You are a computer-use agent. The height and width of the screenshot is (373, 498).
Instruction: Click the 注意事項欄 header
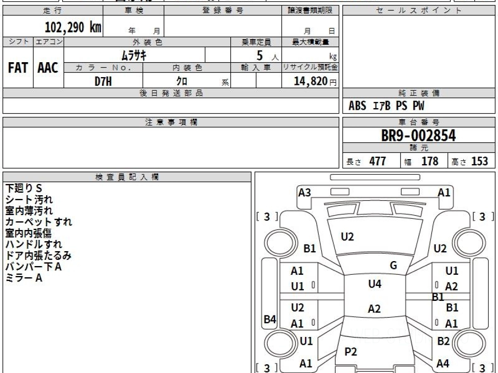tap(171, 122)
